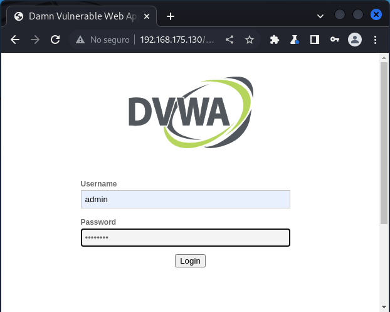390x312 pixels.
Task: Toggle the side panel icon
Action: tap(315, 40)
